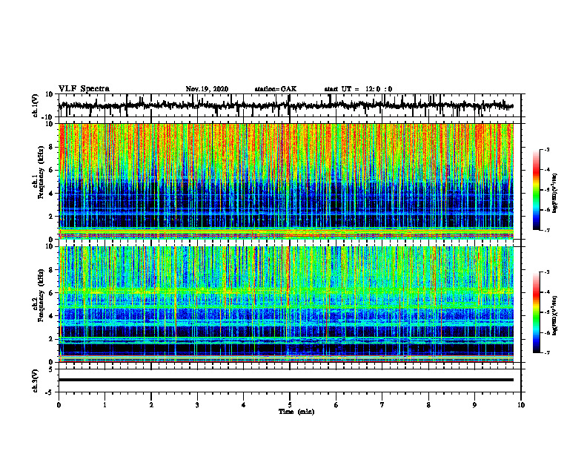Click the "ch.1(V)" axis label
This screenshot has width=587, height=454.
pyautogui.click(x=36, y=105)
